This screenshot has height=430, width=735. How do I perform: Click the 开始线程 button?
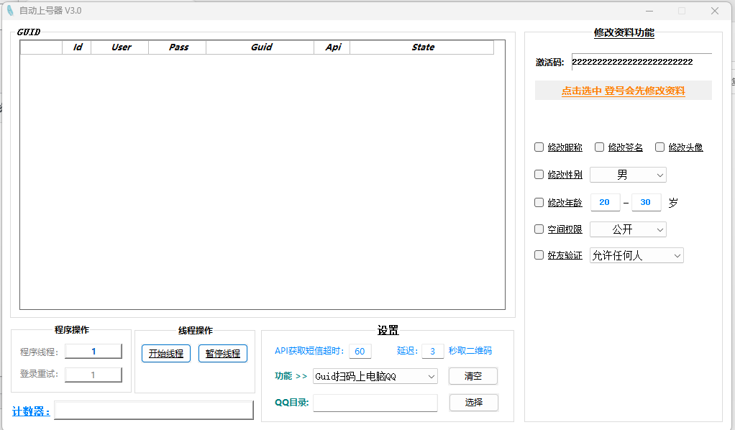[166, 354]
